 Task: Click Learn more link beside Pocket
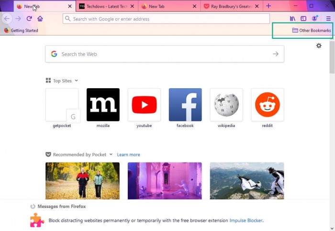128,155
